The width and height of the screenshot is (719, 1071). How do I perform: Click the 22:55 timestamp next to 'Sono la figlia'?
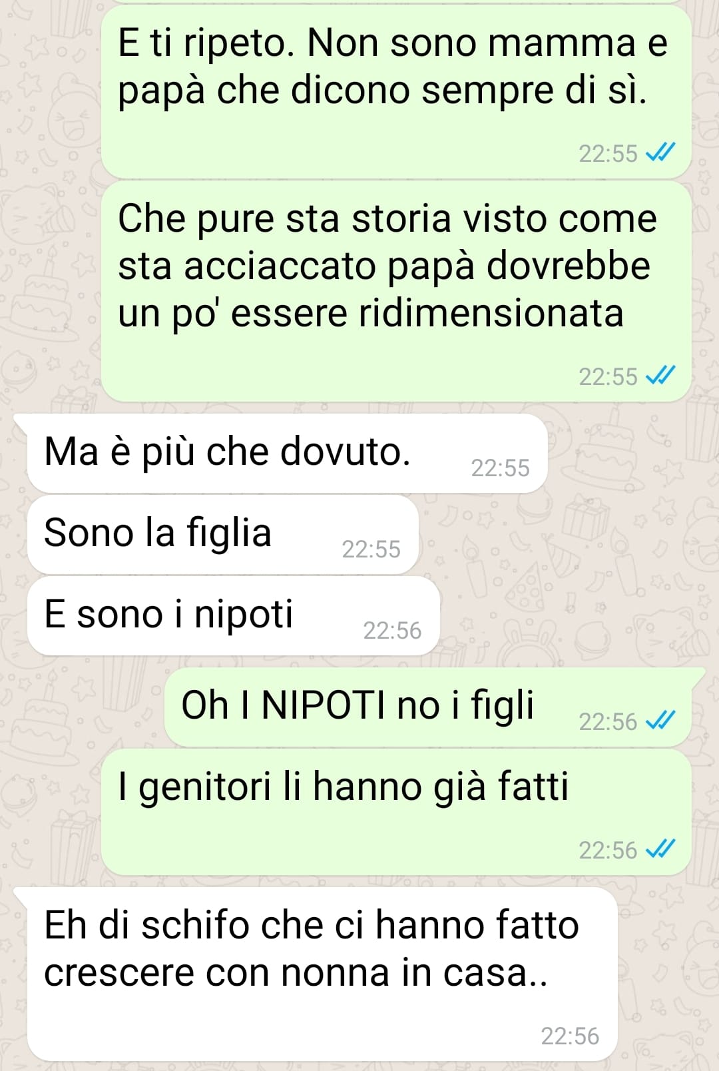[371, 549]
